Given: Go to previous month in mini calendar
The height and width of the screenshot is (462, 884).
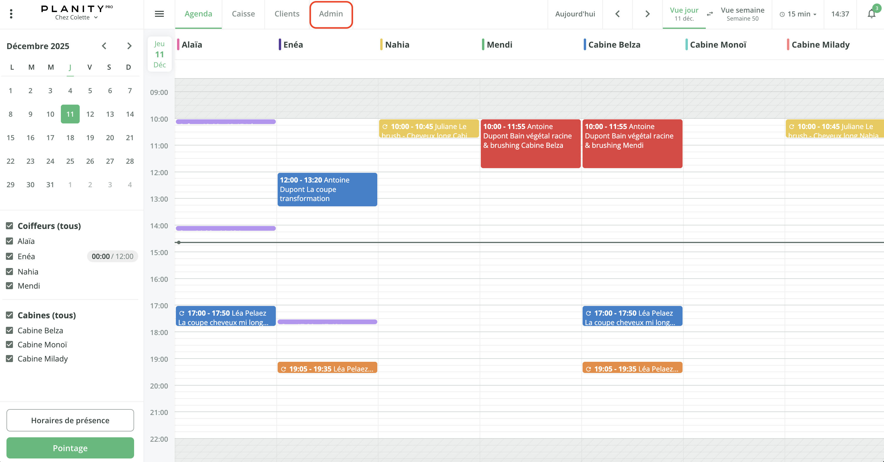Looking at the screenshot, I should 104,46.
